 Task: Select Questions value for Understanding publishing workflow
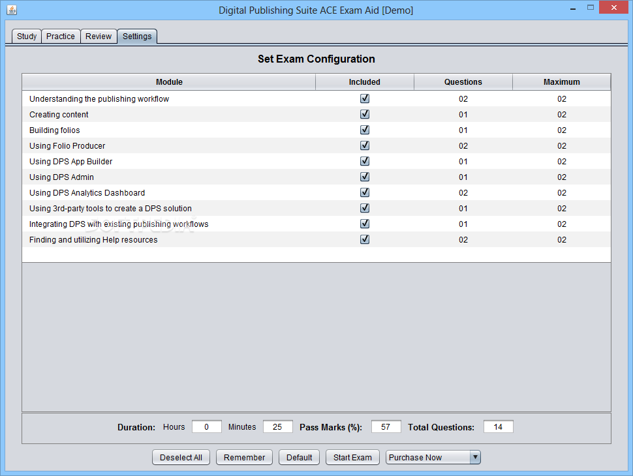tap(463, 99)
